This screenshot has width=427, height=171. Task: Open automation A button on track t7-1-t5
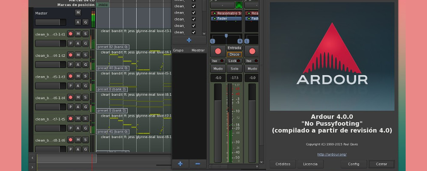(78, 128)
